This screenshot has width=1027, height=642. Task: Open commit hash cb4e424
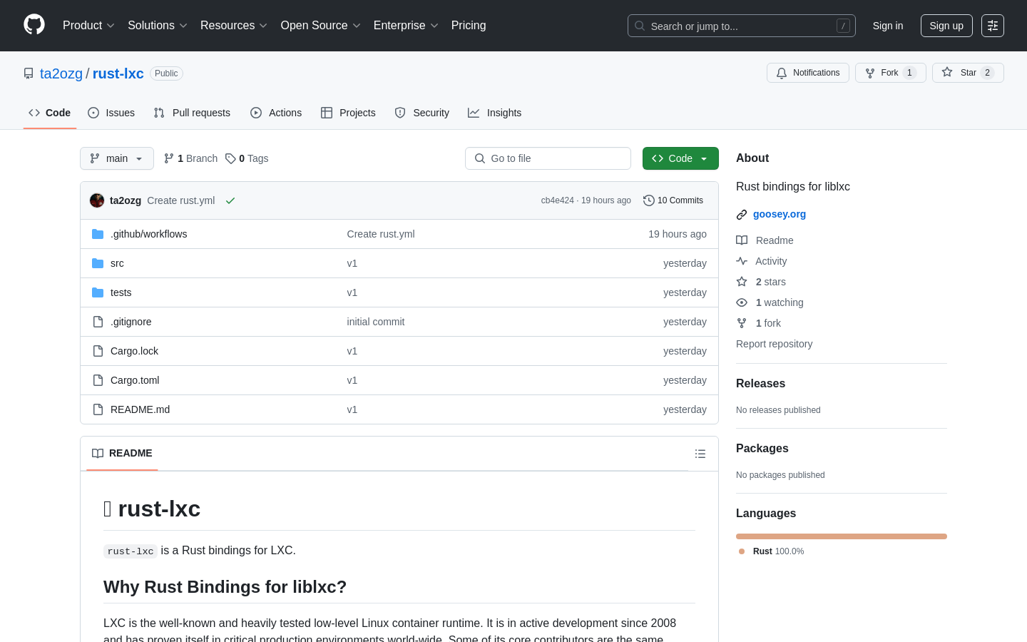coord(557,200)
